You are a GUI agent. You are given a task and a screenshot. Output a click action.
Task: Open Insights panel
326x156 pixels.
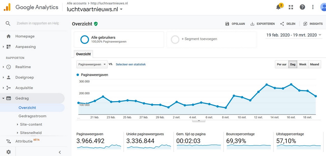click(x=313, y=24)
